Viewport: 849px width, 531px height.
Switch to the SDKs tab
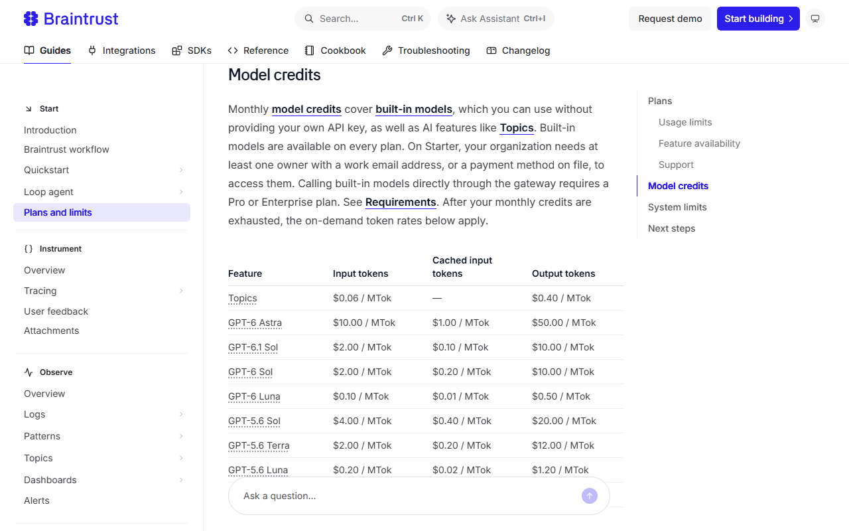pos(192,50)
